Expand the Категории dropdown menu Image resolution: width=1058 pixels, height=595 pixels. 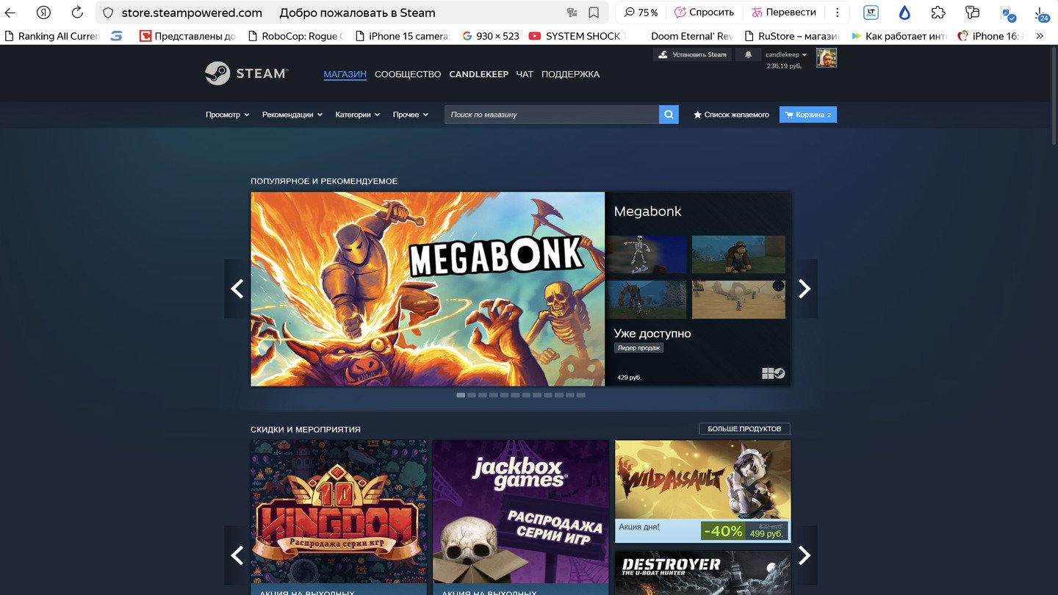357,115
